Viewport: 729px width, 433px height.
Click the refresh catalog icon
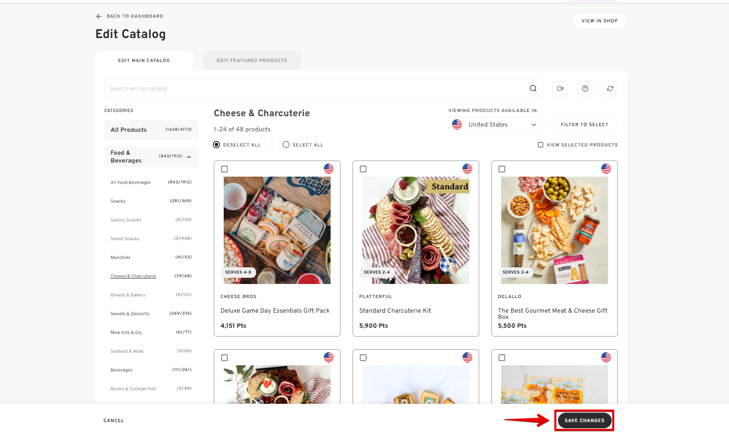coord(610,89)
